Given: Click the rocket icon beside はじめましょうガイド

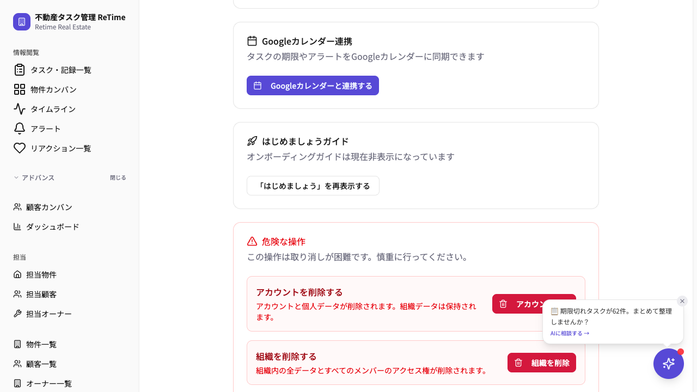Looking at the screenshot, I should point(252,141).
